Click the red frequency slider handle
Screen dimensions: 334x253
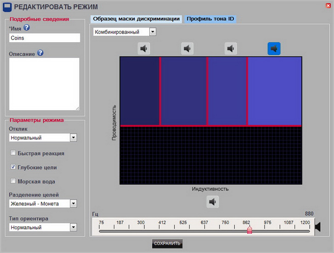pos(249,229)
